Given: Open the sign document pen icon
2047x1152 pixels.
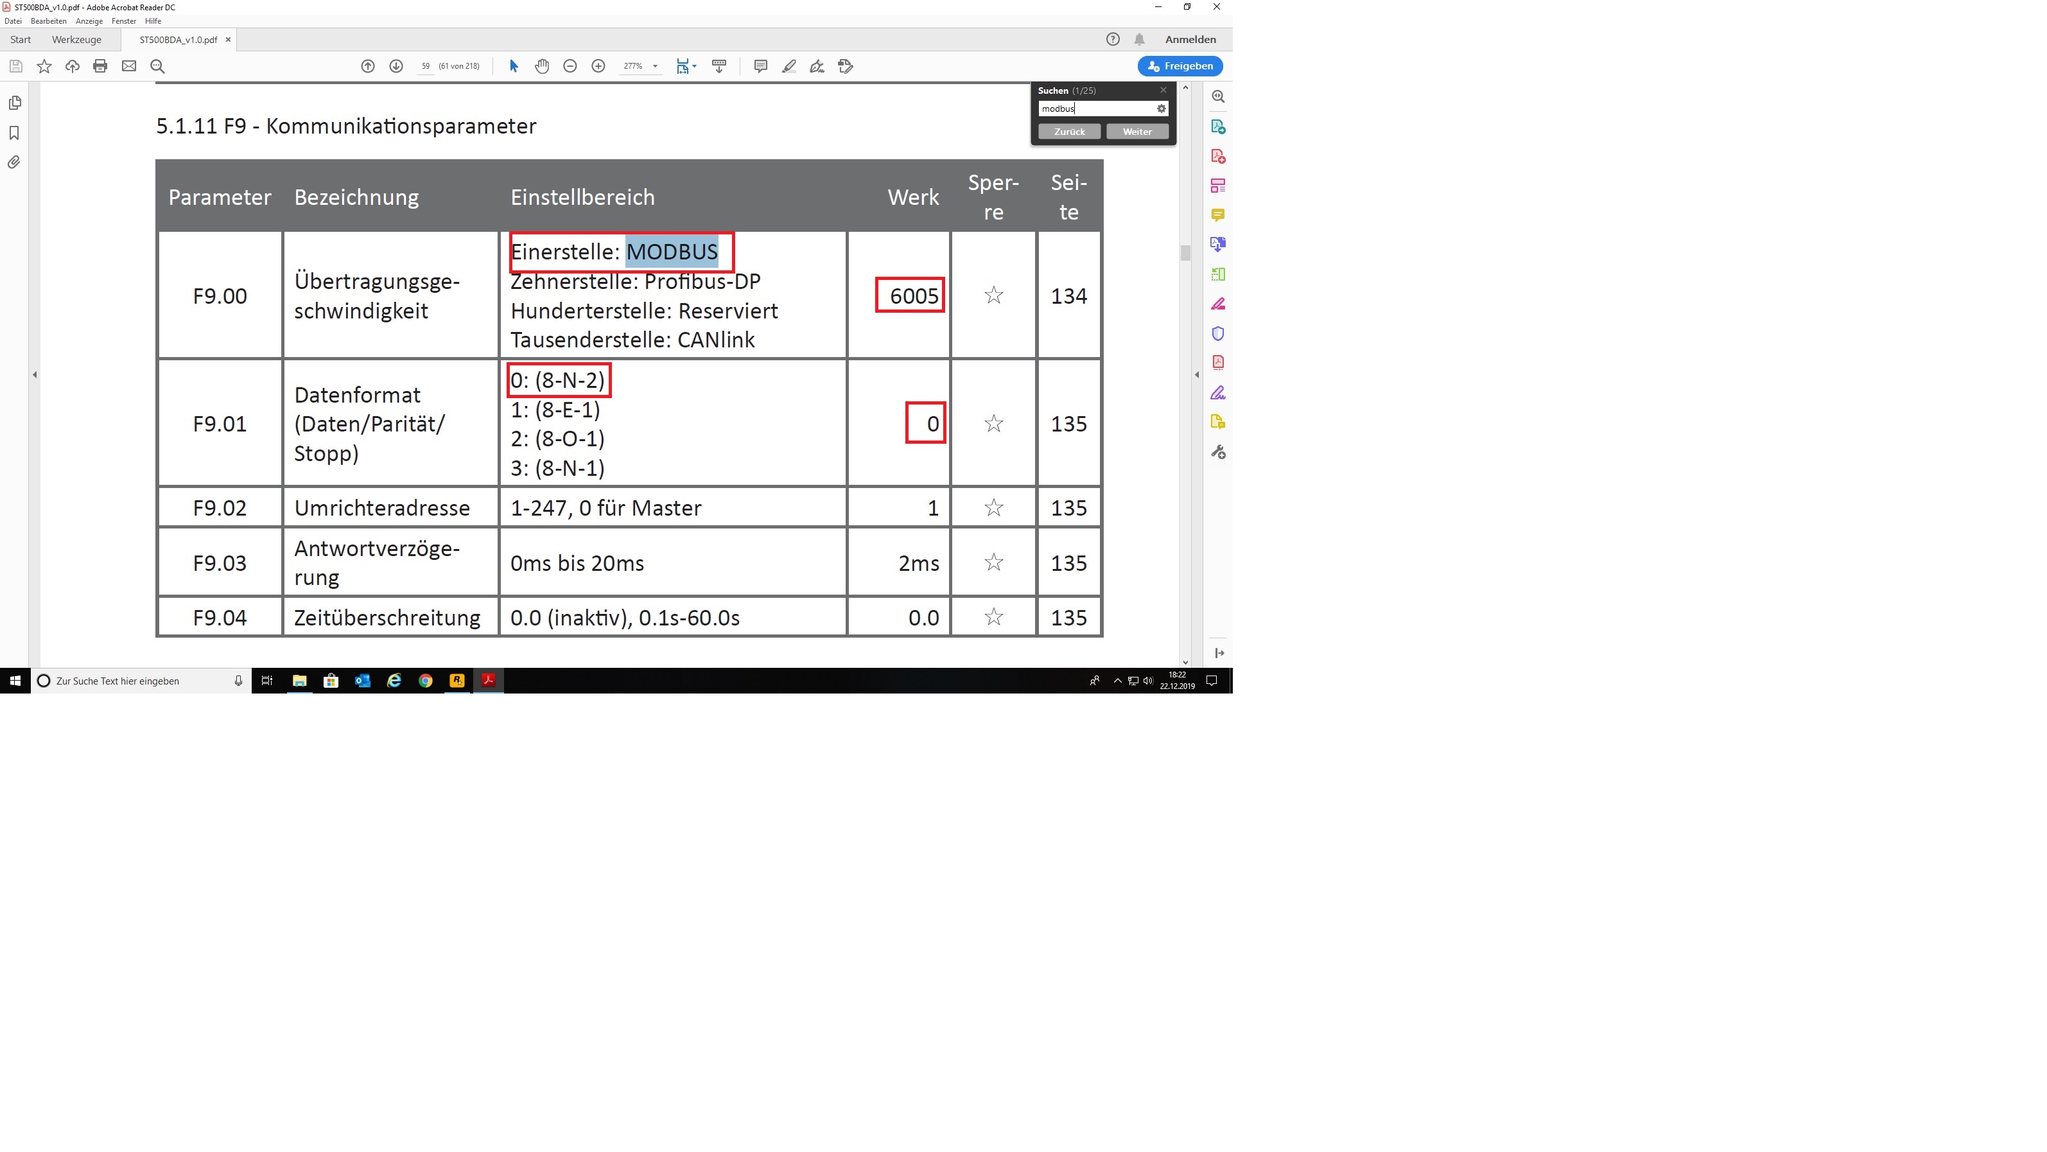Looking at the screenshot, I should 817,66.
